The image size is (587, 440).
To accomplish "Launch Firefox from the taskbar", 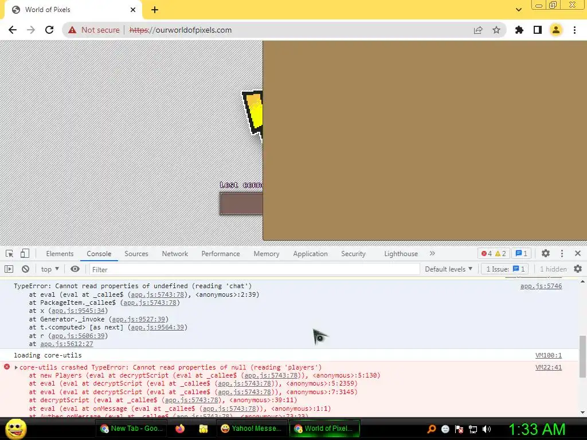I will [180, 429].
